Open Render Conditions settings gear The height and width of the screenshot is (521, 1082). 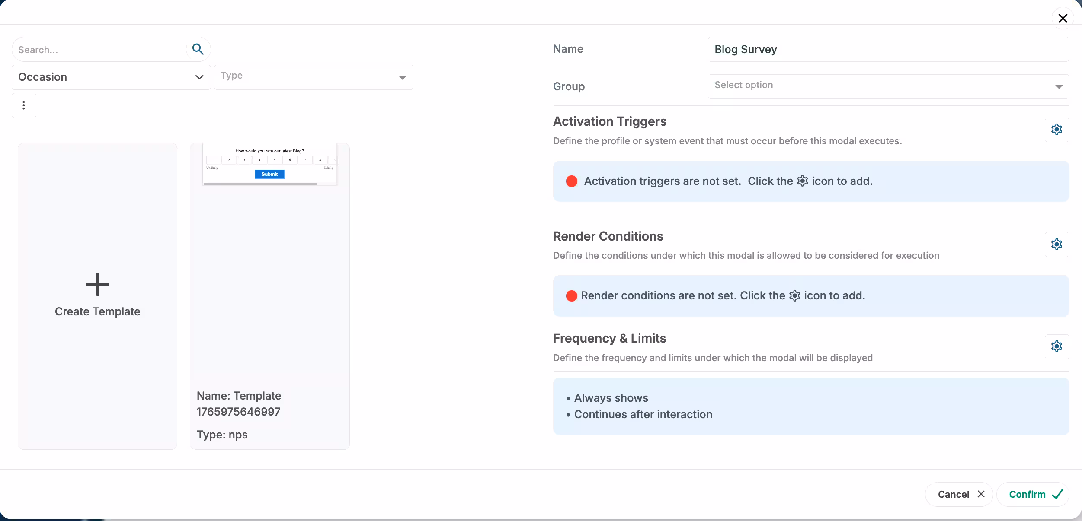[x=1056, y=244]
